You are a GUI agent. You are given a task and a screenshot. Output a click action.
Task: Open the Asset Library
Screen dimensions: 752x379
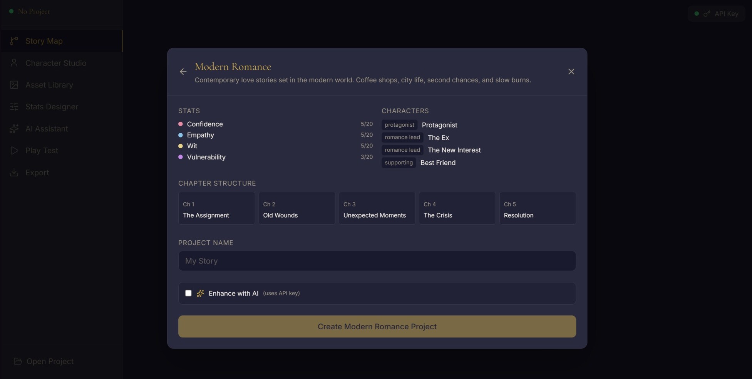tap(49, 85)
